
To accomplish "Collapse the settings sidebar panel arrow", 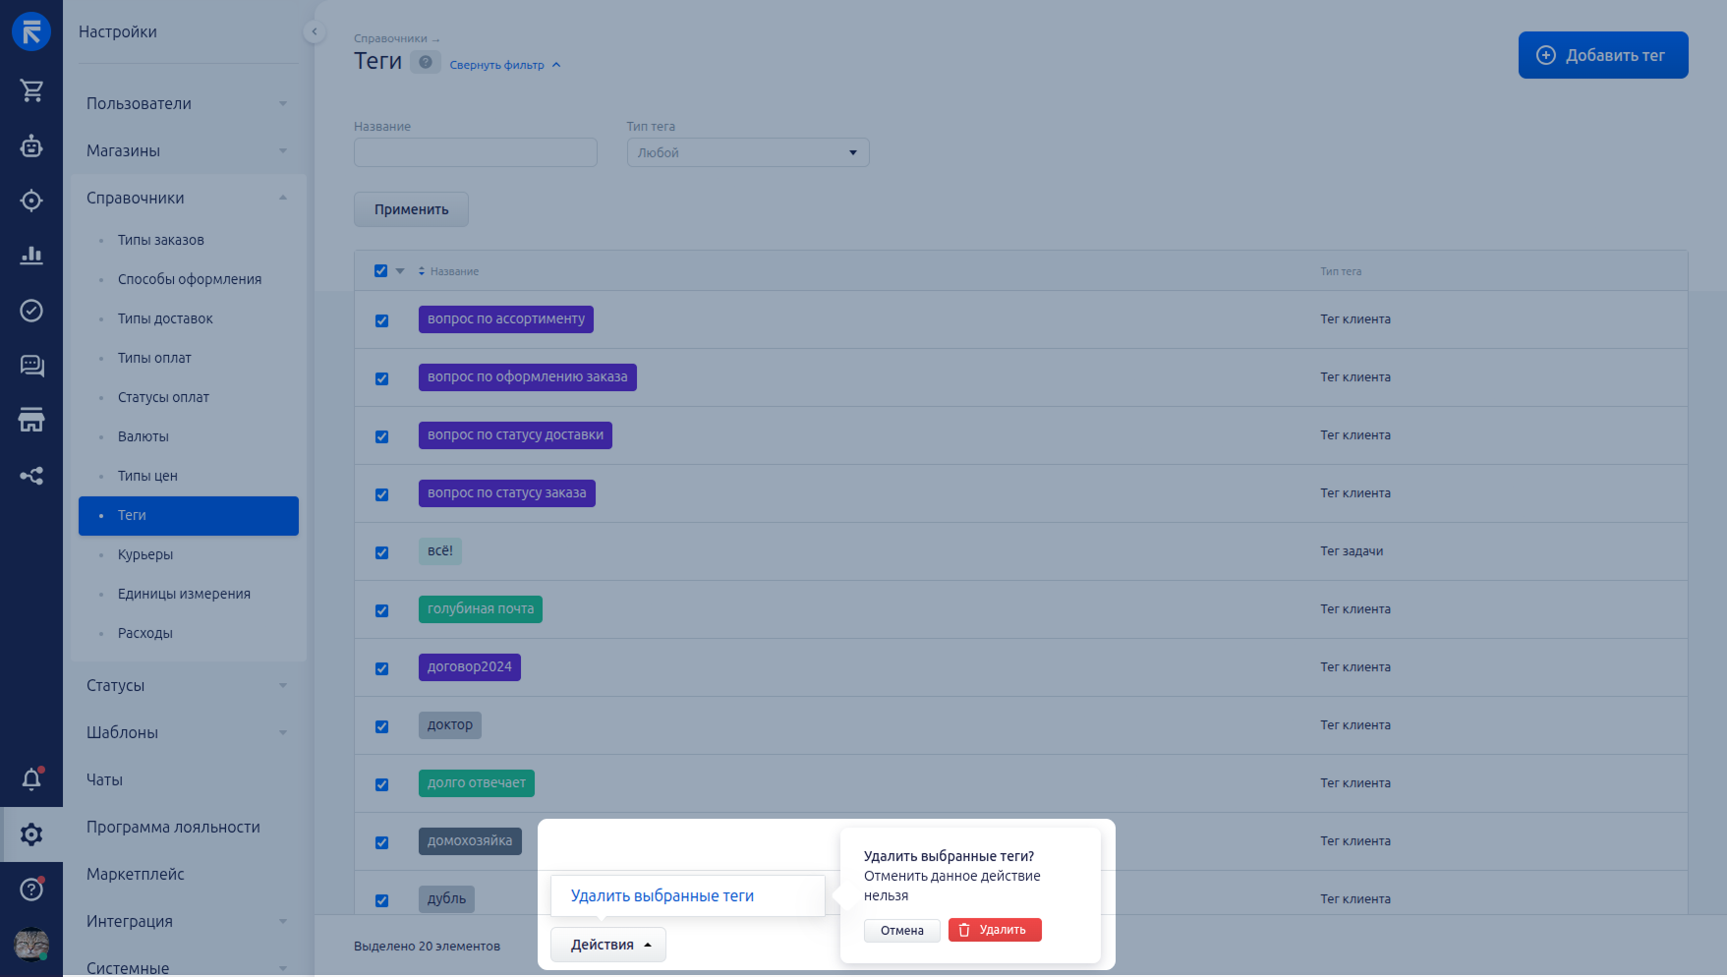I will tap(314, 31).
